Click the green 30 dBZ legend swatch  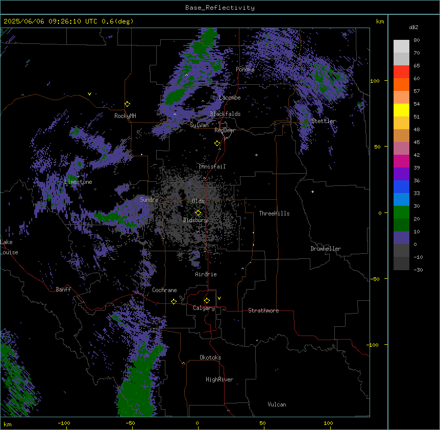[x=401, y=212]
